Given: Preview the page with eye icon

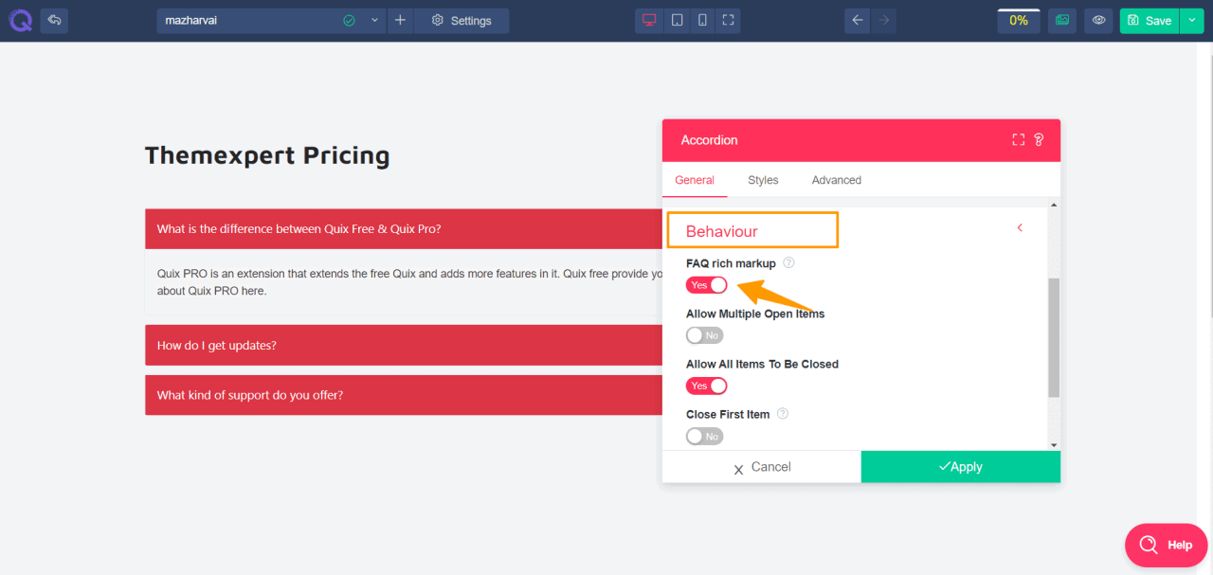Looking at the screenshot, I should [x=1098, y=20].
